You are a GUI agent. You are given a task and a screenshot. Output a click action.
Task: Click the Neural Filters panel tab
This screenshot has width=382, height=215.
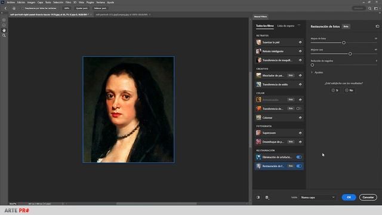260,17
